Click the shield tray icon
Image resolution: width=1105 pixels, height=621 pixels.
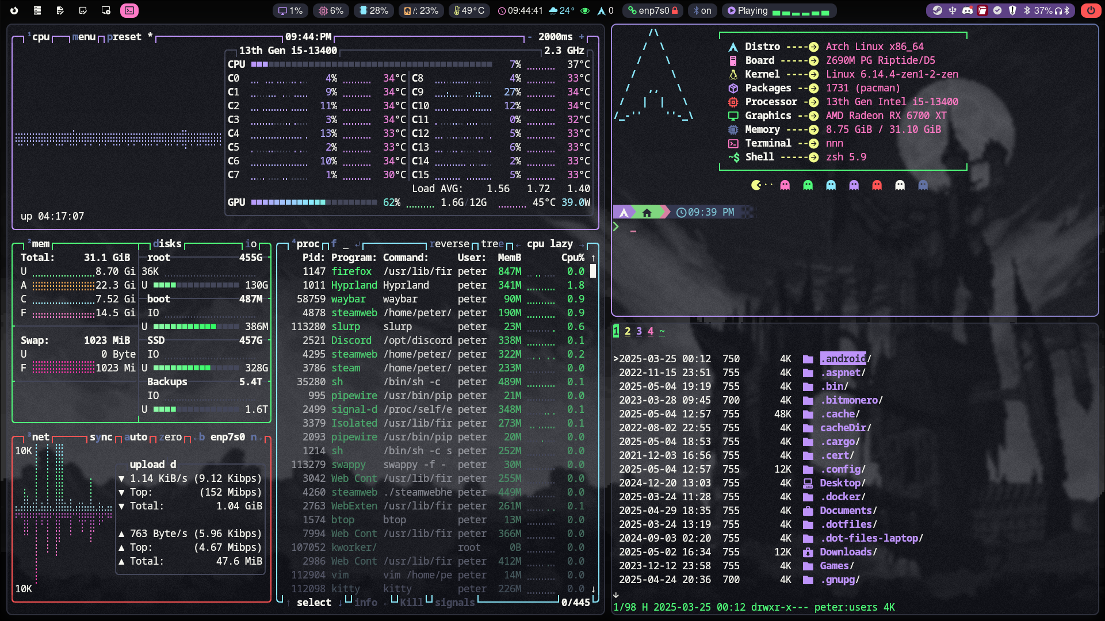click(1012, 10)
